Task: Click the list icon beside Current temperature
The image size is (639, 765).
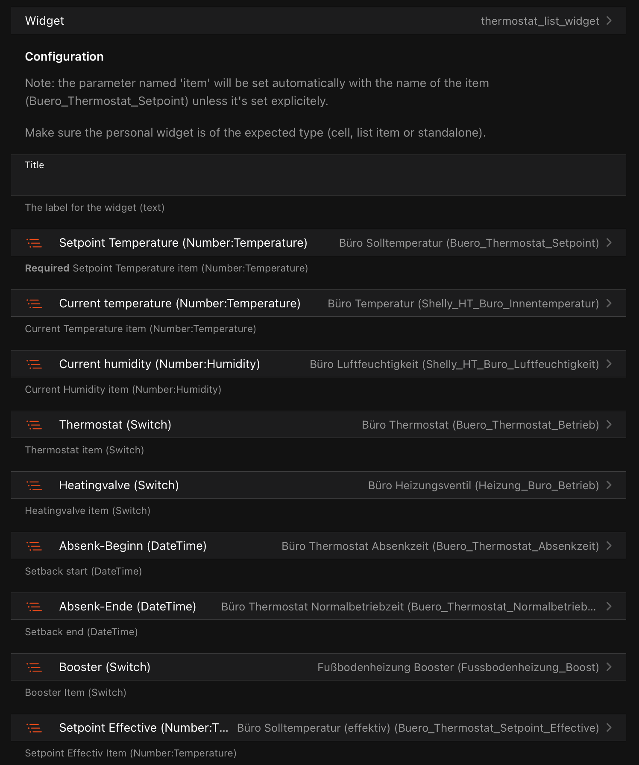Action: 34,304
